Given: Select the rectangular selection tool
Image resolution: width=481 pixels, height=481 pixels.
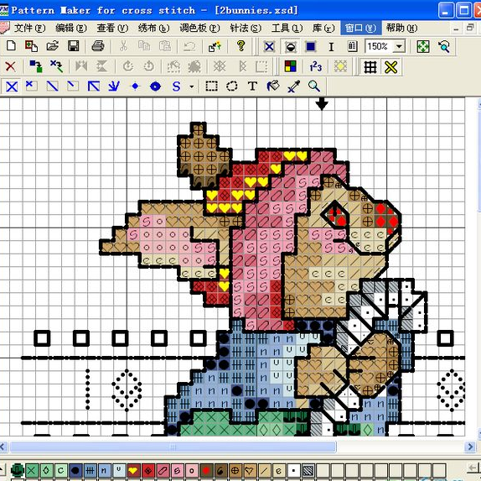Looking at the screenshot, I should 211,86.
